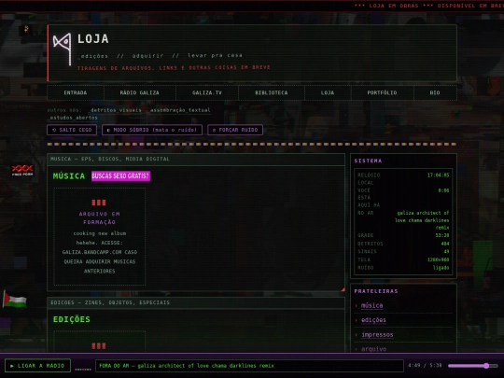
Task: Open the GALIZA.TV nav tab
Action: point(207,93)
